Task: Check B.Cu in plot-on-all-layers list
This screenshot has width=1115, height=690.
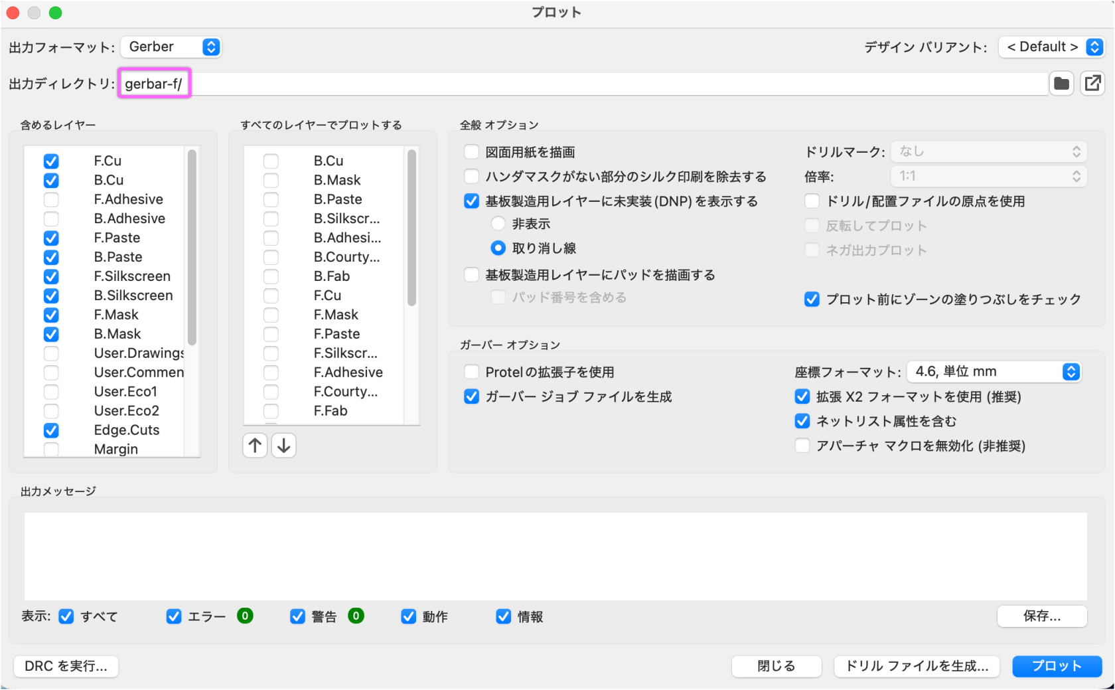Action: tap(271, 161)
